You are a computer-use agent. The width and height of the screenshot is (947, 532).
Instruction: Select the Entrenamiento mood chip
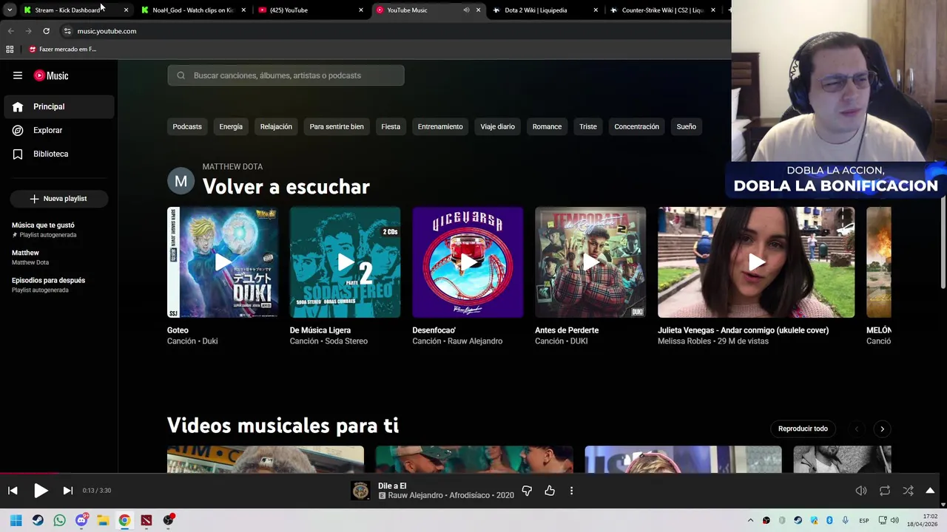(440, 126)
